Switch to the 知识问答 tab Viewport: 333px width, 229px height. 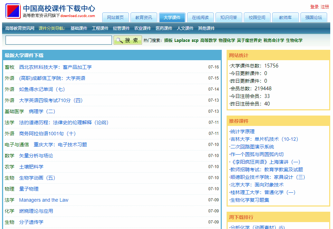point(229,17)
